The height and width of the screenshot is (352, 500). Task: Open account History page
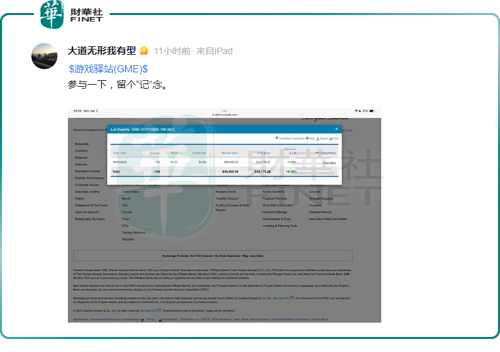click(x=80, y=198)
